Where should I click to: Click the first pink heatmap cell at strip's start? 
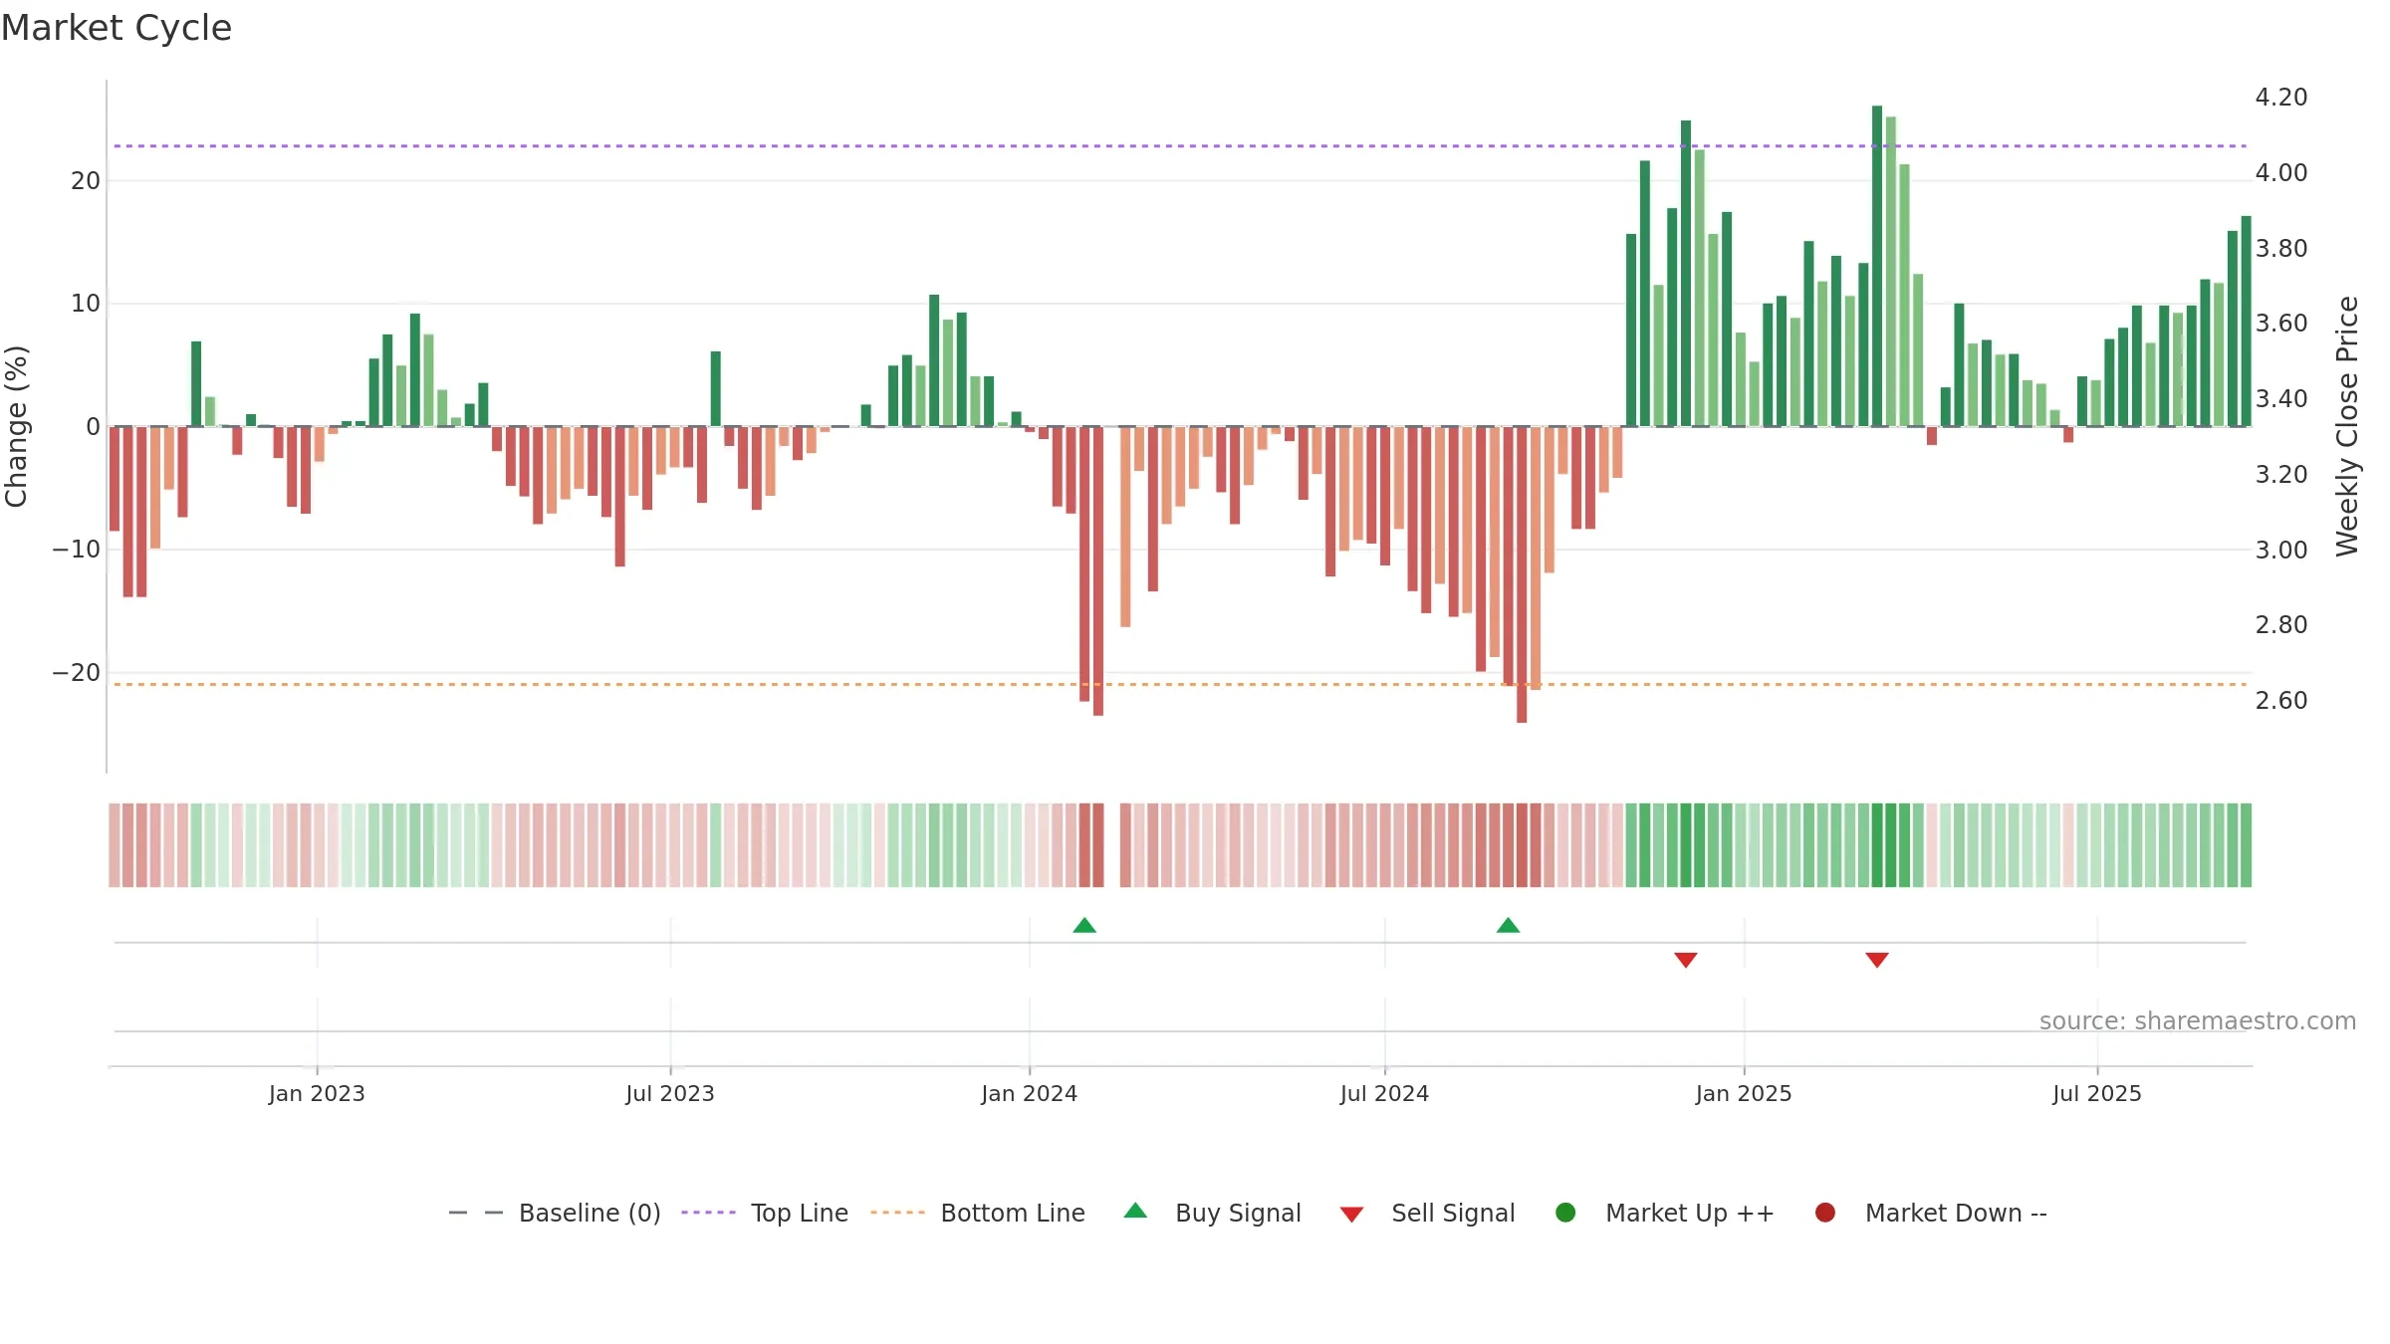(x=115, y=845)
